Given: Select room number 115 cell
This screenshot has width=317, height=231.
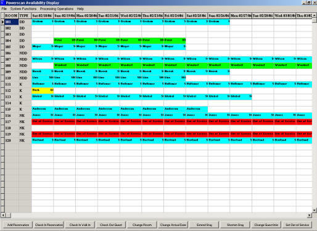Looking at the screenshot, I should [12, 110].
